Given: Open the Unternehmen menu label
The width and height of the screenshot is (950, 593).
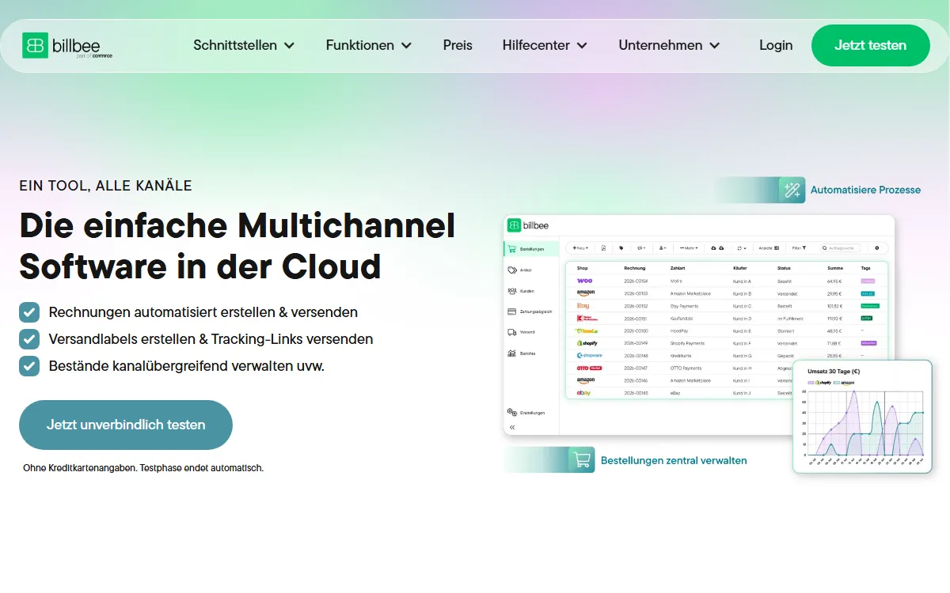Looking at the screenshot, I should point(660,45).
